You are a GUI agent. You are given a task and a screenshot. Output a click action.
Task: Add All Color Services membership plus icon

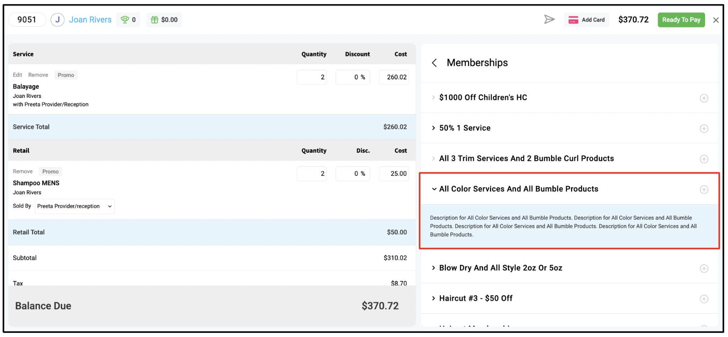704,190
